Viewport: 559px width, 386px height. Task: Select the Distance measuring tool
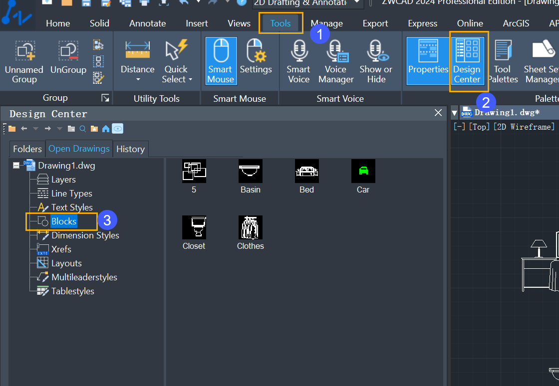point(138,60)
